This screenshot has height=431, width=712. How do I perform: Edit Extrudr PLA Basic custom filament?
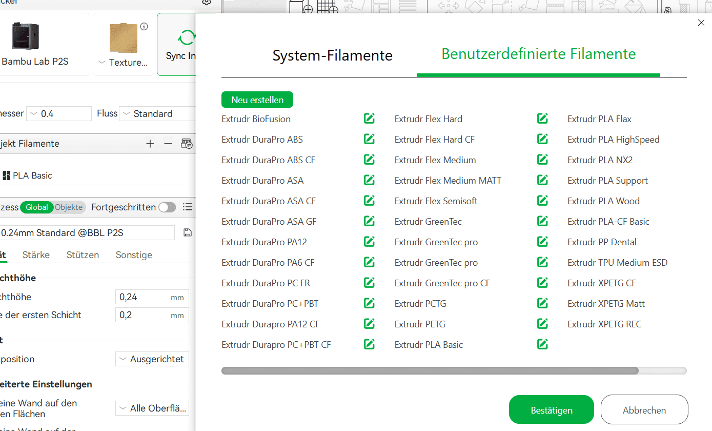[x=542, y=344]
